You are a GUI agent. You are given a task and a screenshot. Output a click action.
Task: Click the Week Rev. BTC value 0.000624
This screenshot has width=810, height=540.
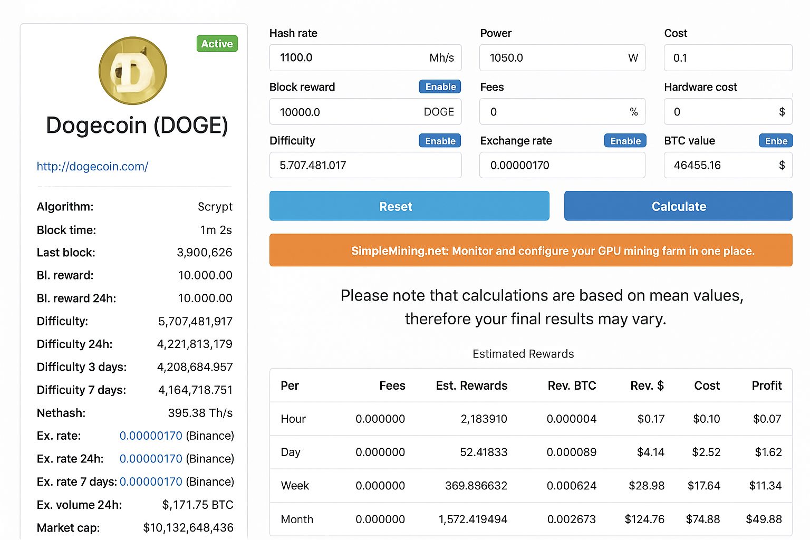(x=572, y=486)
